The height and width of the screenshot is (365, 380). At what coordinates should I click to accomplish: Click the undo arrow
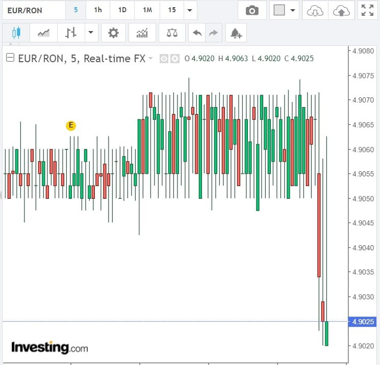197,33
